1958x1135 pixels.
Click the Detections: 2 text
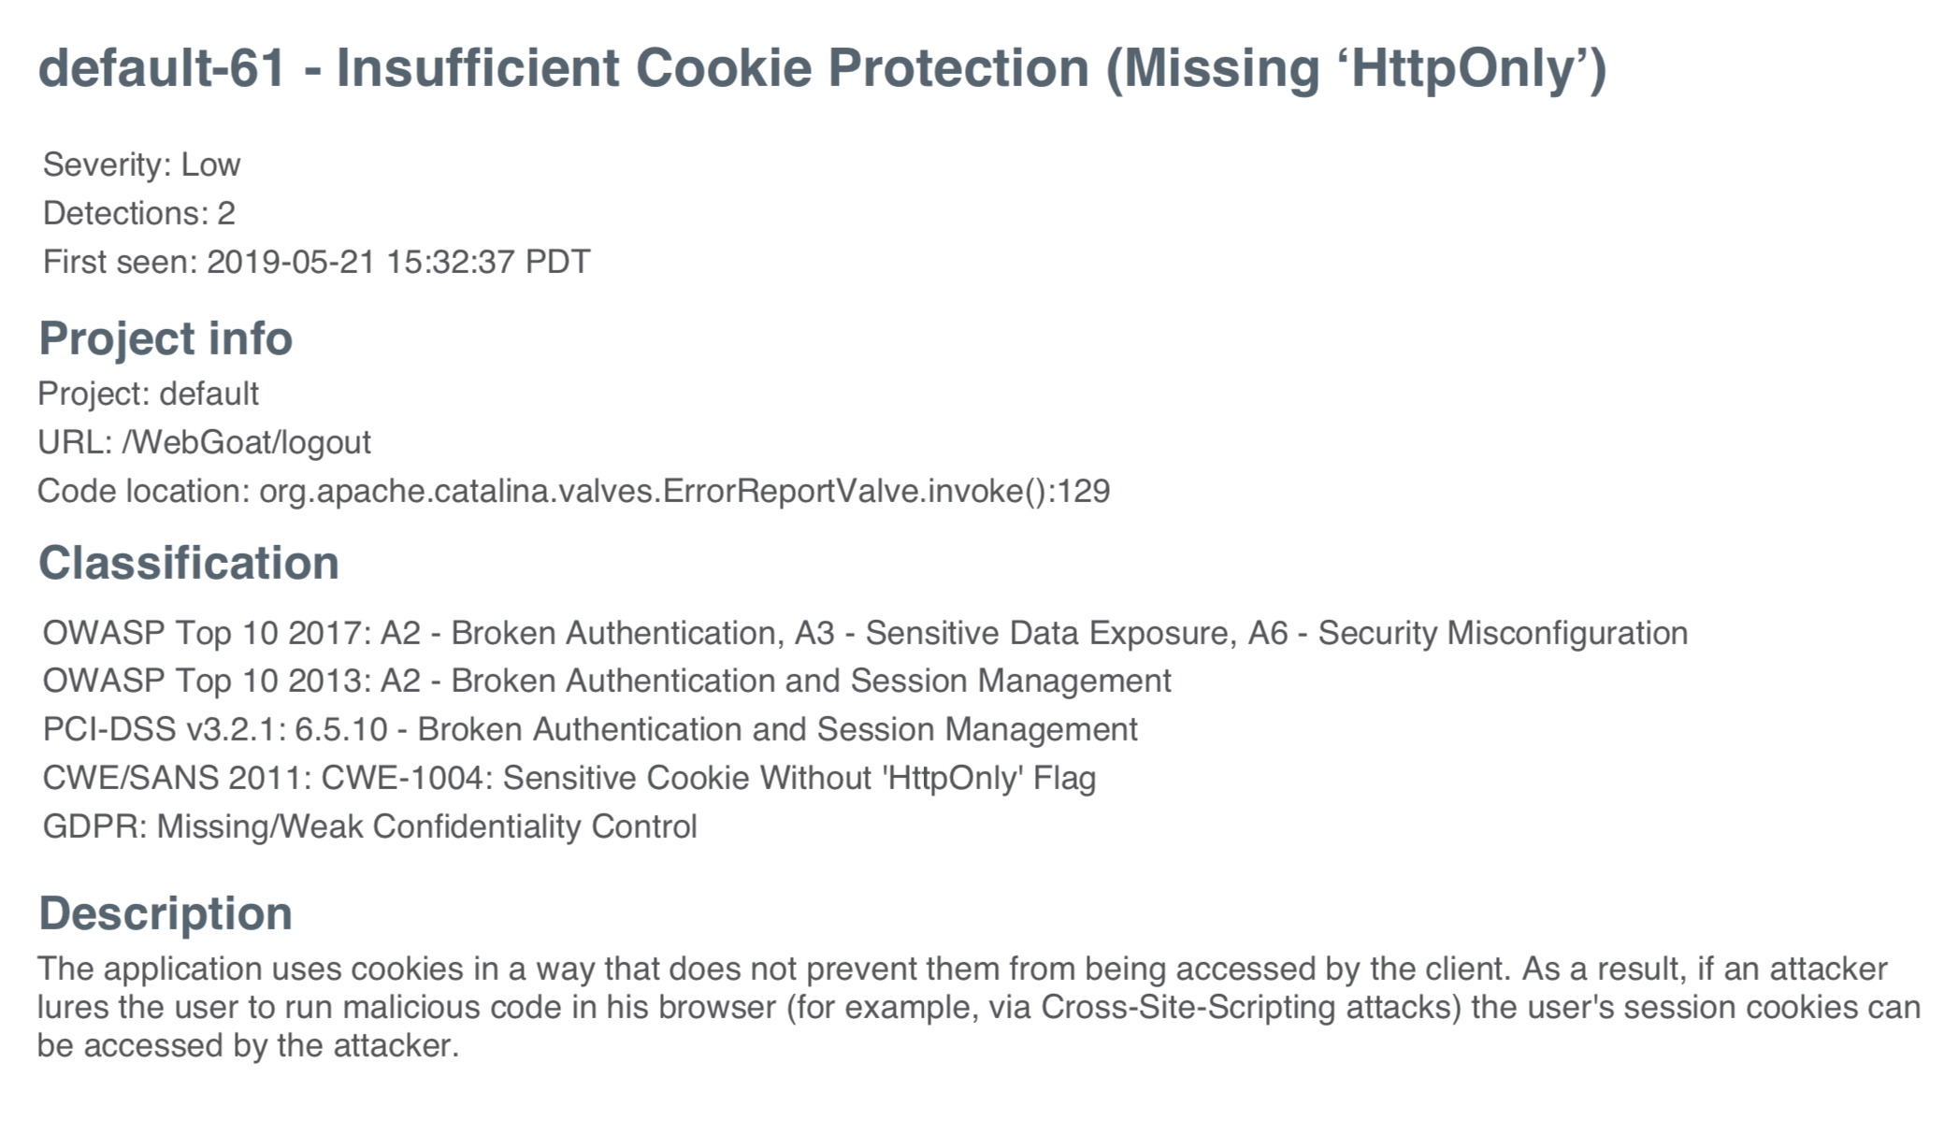138,213
